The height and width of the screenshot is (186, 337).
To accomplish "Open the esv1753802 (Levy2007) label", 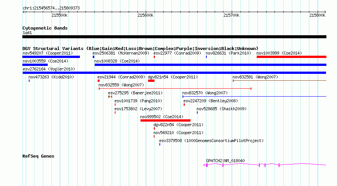I will (138, 109).
